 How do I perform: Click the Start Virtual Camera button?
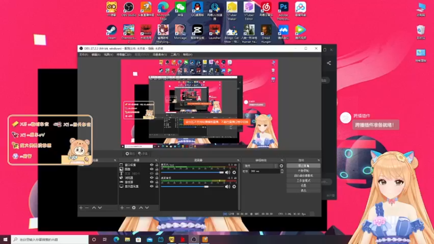click(303, 176)
